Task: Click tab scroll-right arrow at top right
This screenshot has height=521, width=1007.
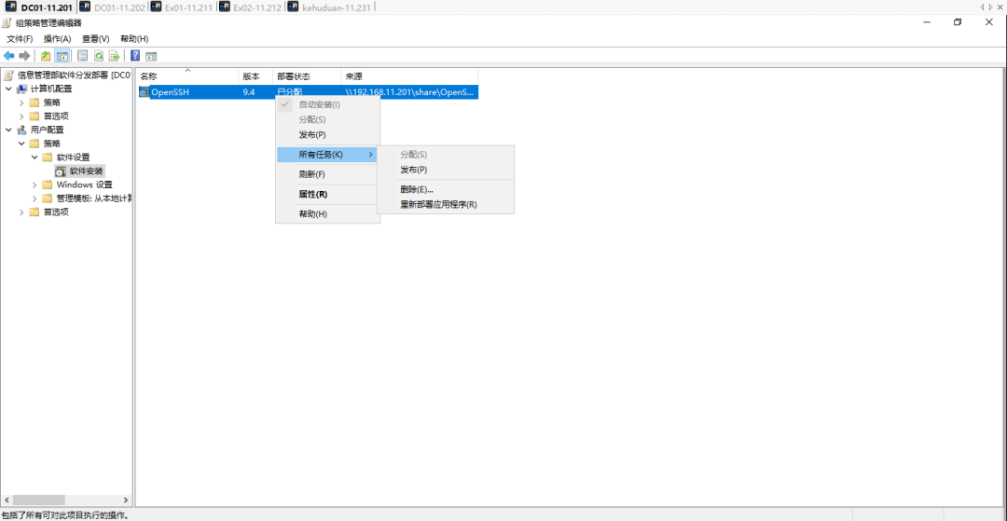Action: click(x=990, y=7)
